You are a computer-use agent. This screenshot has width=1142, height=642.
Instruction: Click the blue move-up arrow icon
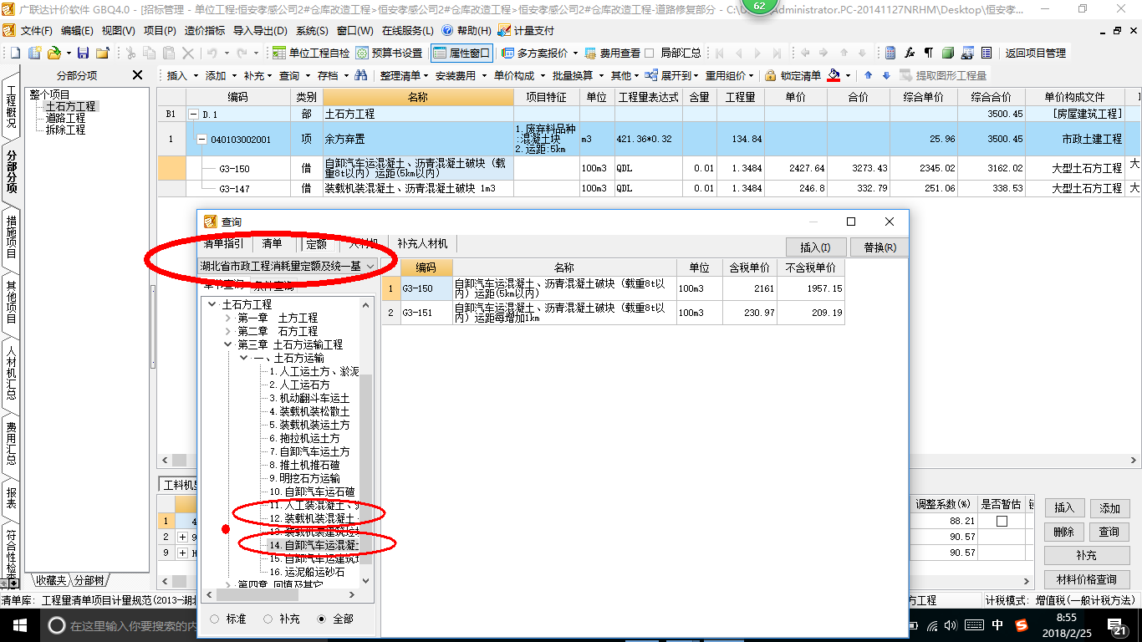868,75
